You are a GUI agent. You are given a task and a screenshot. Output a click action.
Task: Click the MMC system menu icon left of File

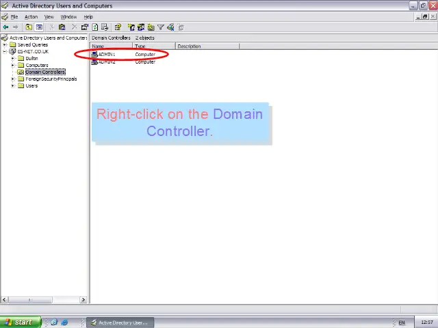pos(5,16)
